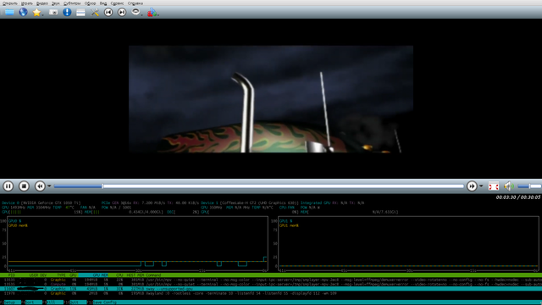Expand the Favorites star dropdown arrow

(x=42, y=14)
